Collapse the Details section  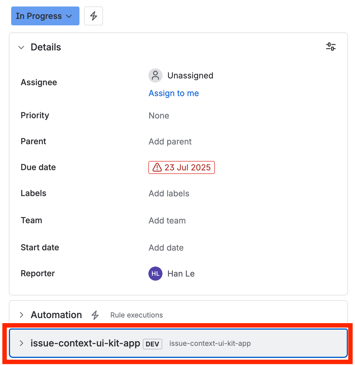(21, 47)
